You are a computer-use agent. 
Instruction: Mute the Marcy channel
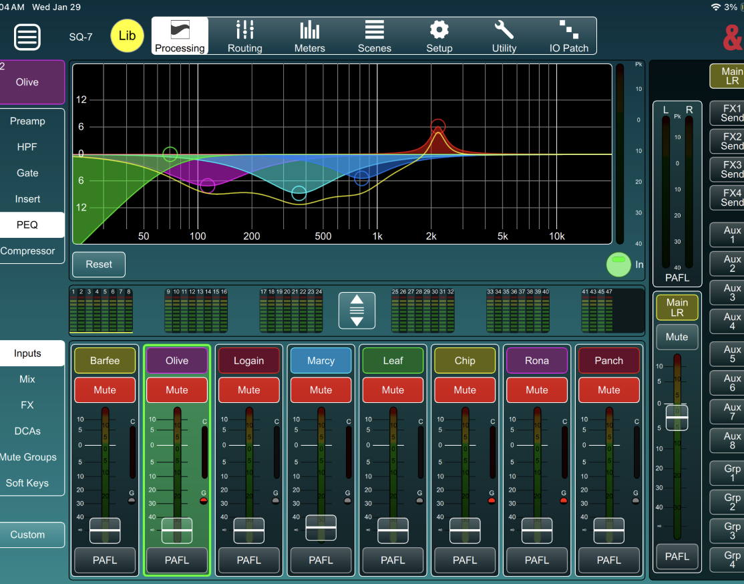[x=321, y=390]
